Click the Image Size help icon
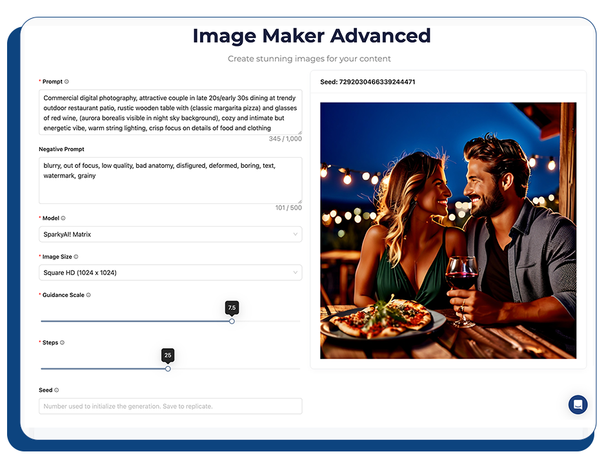The image size is (604, 465). (76, 257)
